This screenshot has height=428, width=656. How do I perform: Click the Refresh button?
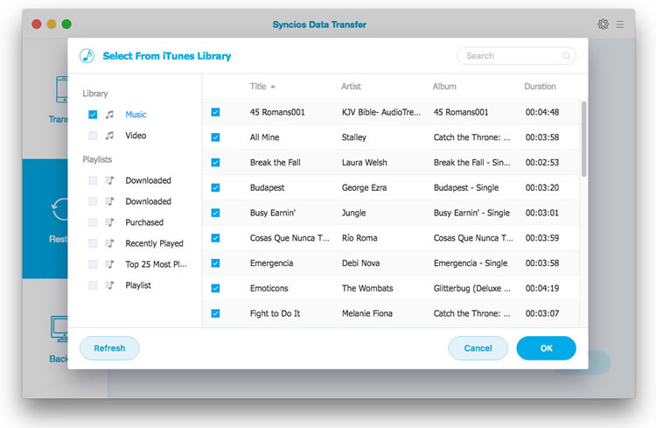point(109,348)
